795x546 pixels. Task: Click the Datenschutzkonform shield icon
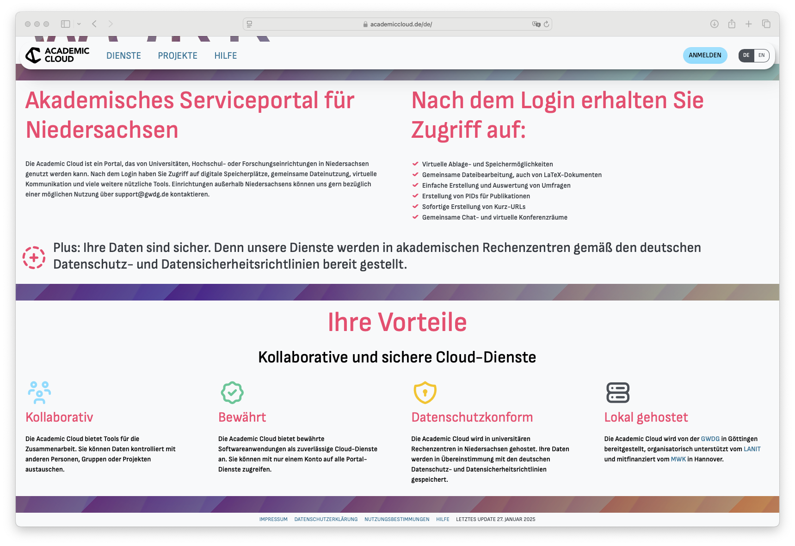coord(425,393)
